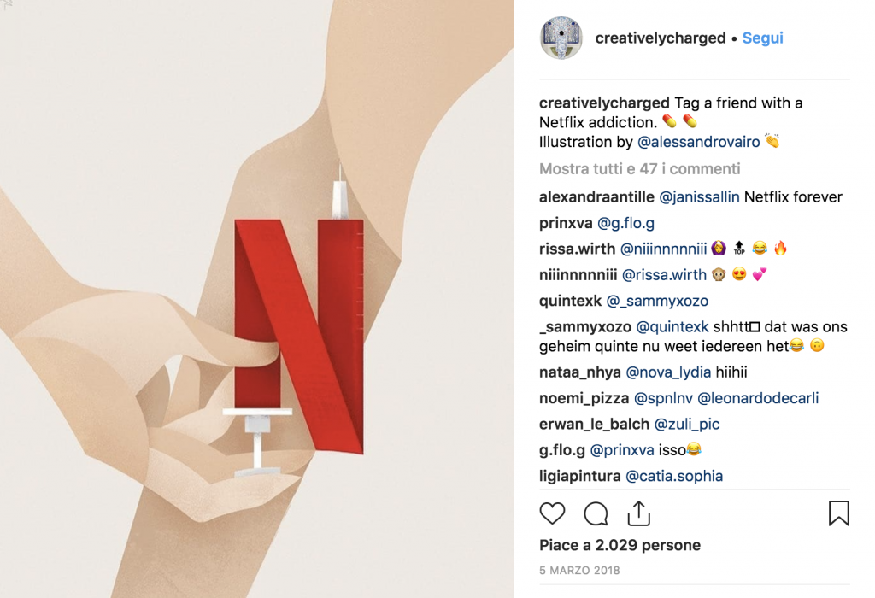
Task: Show who liked: Piace a 2.029 persone
Action: 620,545
